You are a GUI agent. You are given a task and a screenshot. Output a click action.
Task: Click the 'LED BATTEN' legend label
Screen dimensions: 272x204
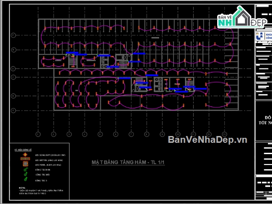pyautogui.click(x=49, y=160)
